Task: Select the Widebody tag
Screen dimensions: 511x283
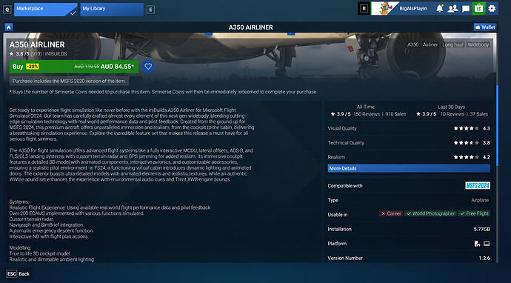Action: 478,44
